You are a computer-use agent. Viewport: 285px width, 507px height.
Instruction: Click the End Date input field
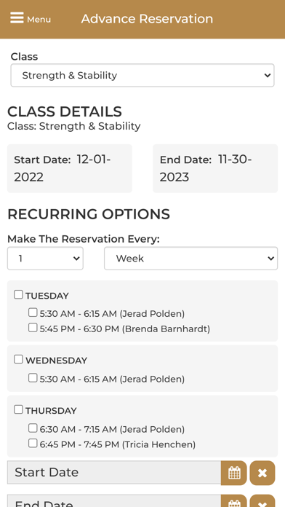point(114,501)
